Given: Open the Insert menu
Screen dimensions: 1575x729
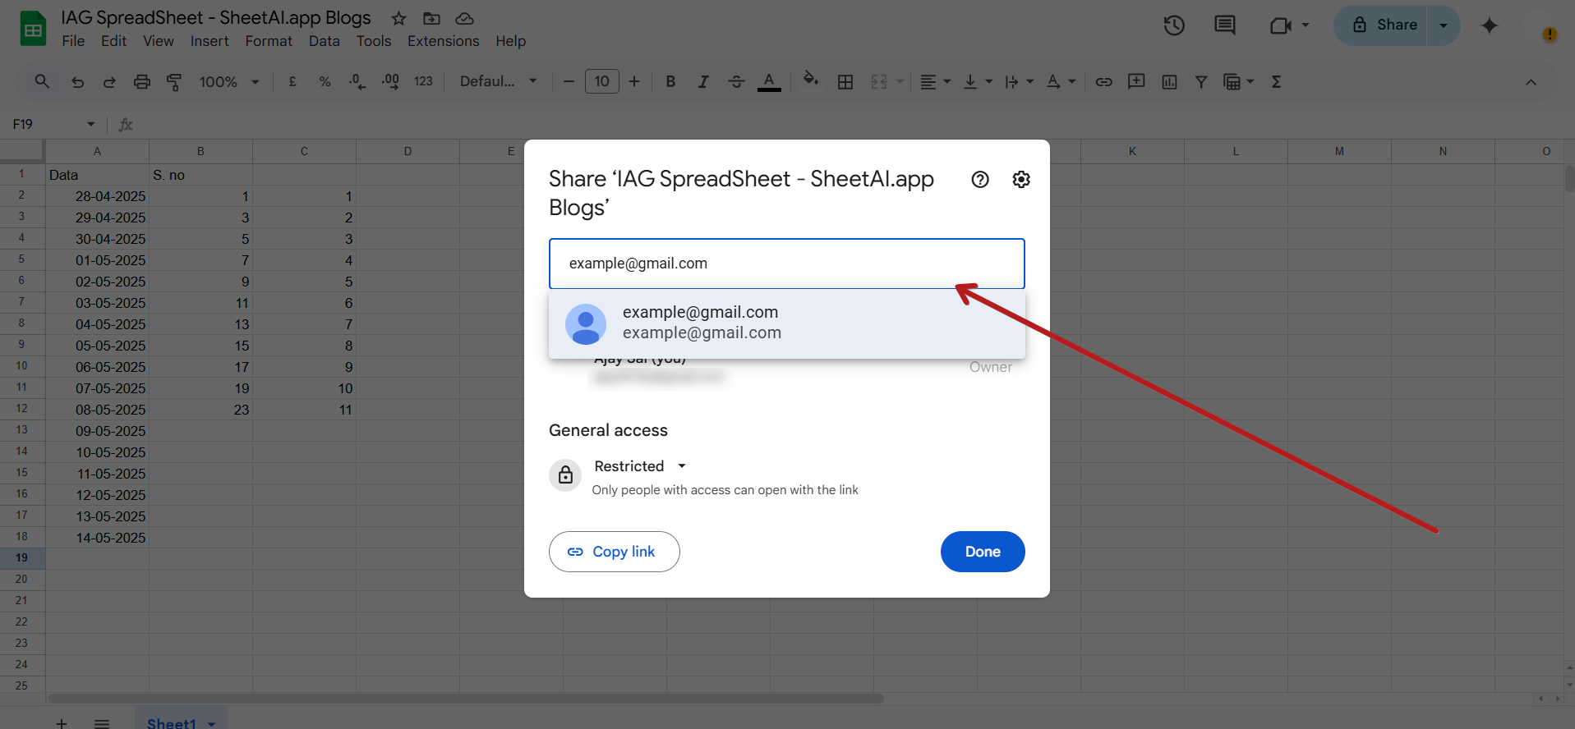Looking at the screenshot, I should coord(210,41).
